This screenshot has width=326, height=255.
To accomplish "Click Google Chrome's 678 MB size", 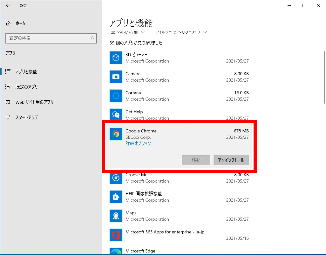I will tap(241, 131).
